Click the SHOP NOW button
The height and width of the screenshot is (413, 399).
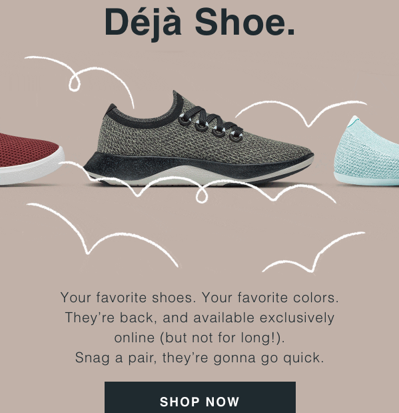[200, 397]
